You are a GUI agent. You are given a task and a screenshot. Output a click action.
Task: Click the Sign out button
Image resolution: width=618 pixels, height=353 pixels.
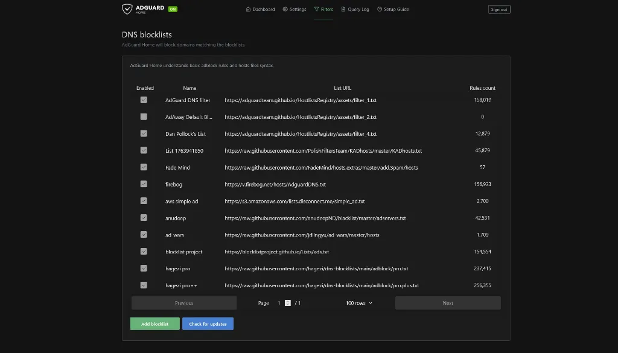(x=499, y=10)
